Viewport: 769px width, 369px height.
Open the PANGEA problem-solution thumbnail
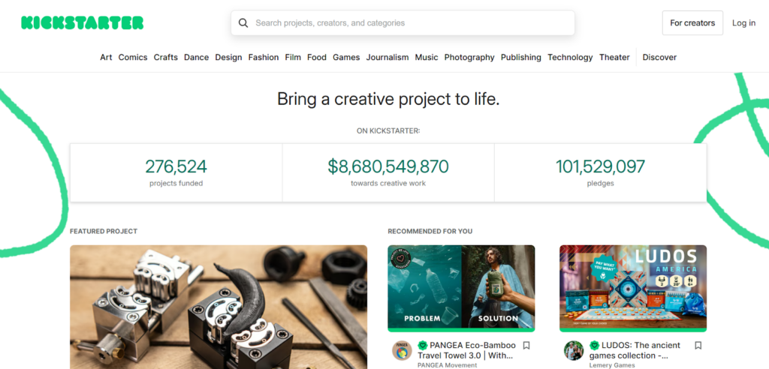coord(461,288)
